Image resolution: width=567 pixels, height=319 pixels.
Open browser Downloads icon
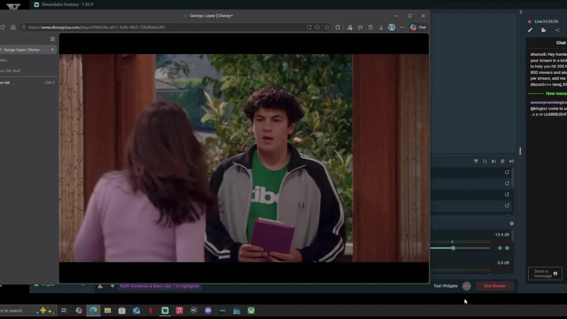381,27
